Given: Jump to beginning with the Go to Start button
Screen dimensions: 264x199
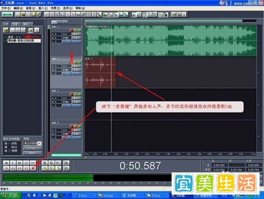Looking at the screenshot, I should coord(6,168).
